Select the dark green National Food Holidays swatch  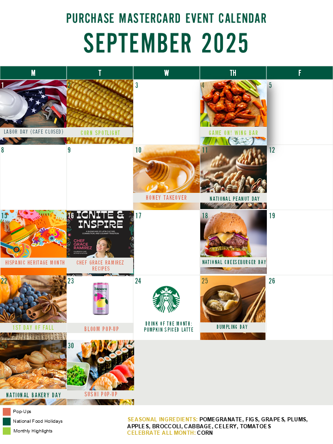pyautogui.click(x=6, y=421)
